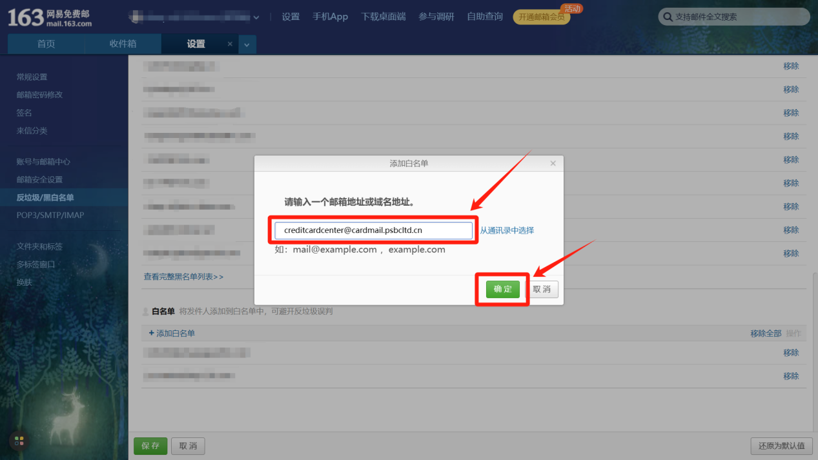Expand the account name dropdown arrow
Screen dimensions: 818x460
click(256, 17)
